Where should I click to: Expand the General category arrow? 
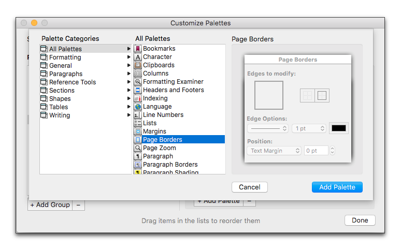pos(128,65)
